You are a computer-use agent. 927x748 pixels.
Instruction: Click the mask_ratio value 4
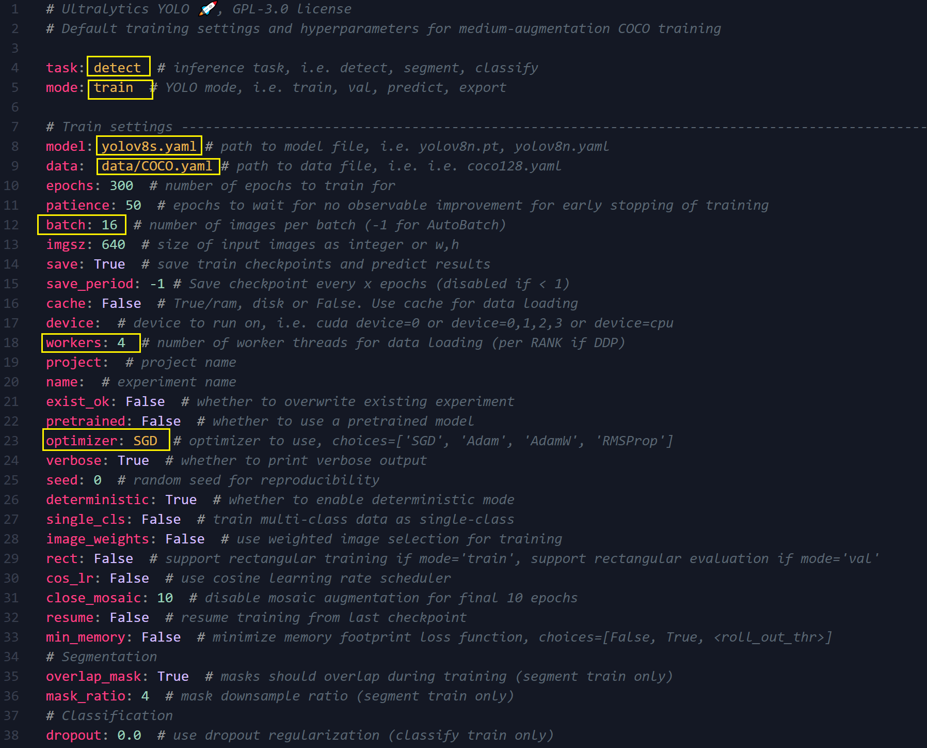[146, 696]
